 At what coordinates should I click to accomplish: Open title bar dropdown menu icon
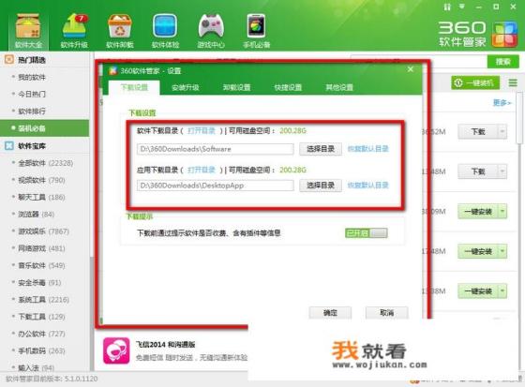pyautogui.click(x=462, y=7)
